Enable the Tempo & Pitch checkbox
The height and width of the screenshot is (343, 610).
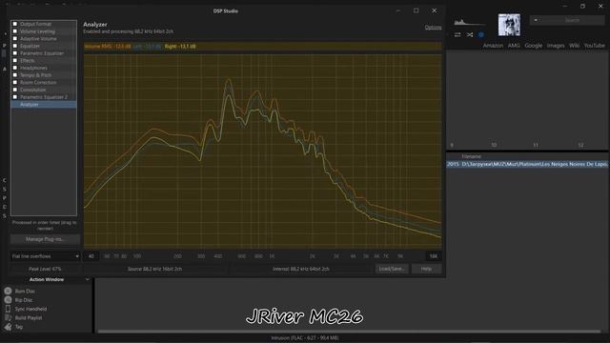click(15, 75)
